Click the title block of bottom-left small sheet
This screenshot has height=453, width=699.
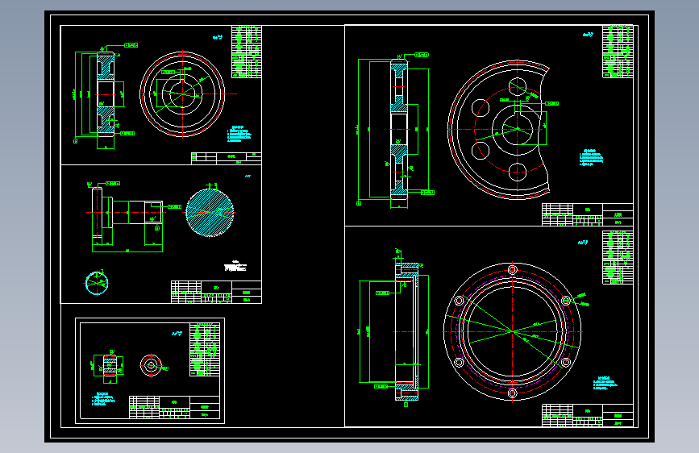pyautogui.click(x=174, y=407)
